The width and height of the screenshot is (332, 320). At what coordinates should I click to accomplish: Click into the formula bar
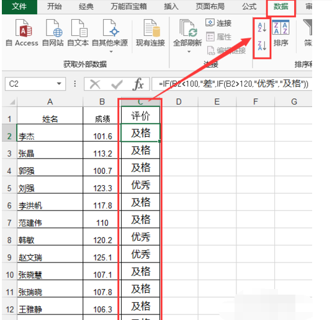232,84
